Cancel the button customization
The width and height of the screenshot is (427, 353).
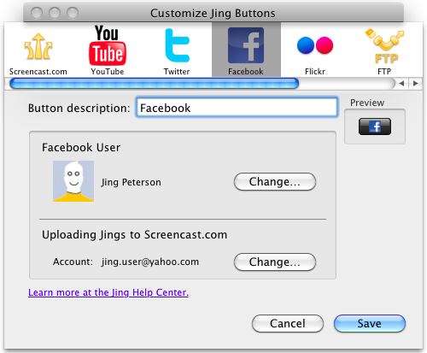pos(288,324)
